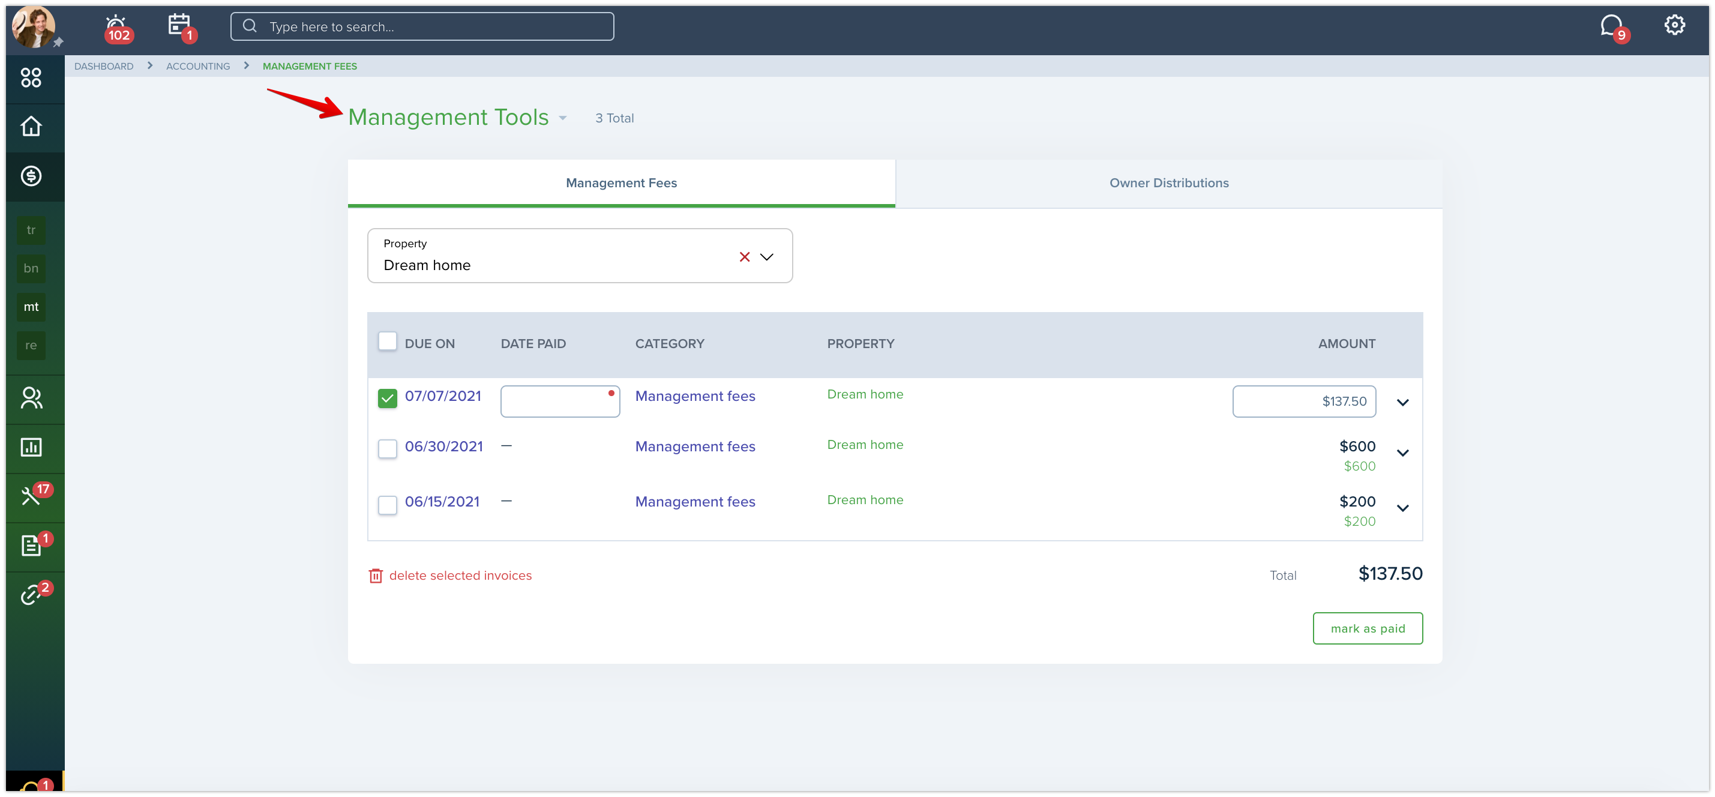Expand the $600 invoice row chevron

coord(1402,453)
